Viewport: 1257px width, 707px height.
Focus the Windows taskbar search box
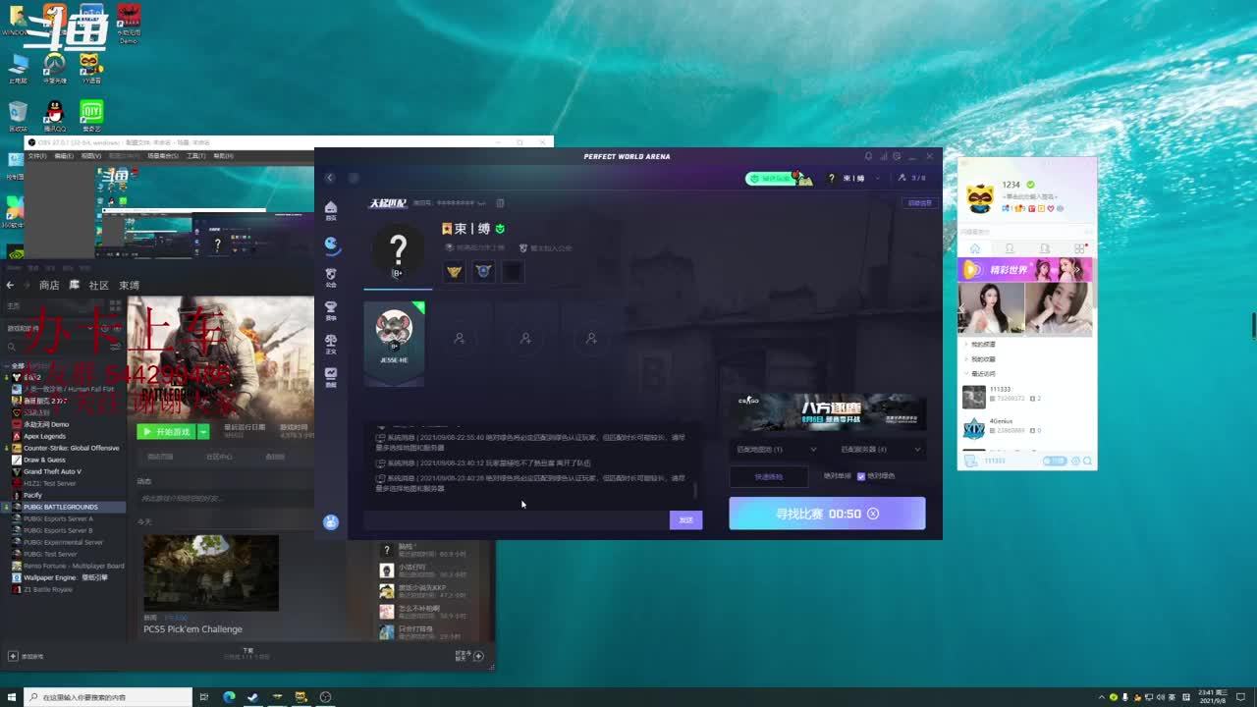click(x=108, y=697)
